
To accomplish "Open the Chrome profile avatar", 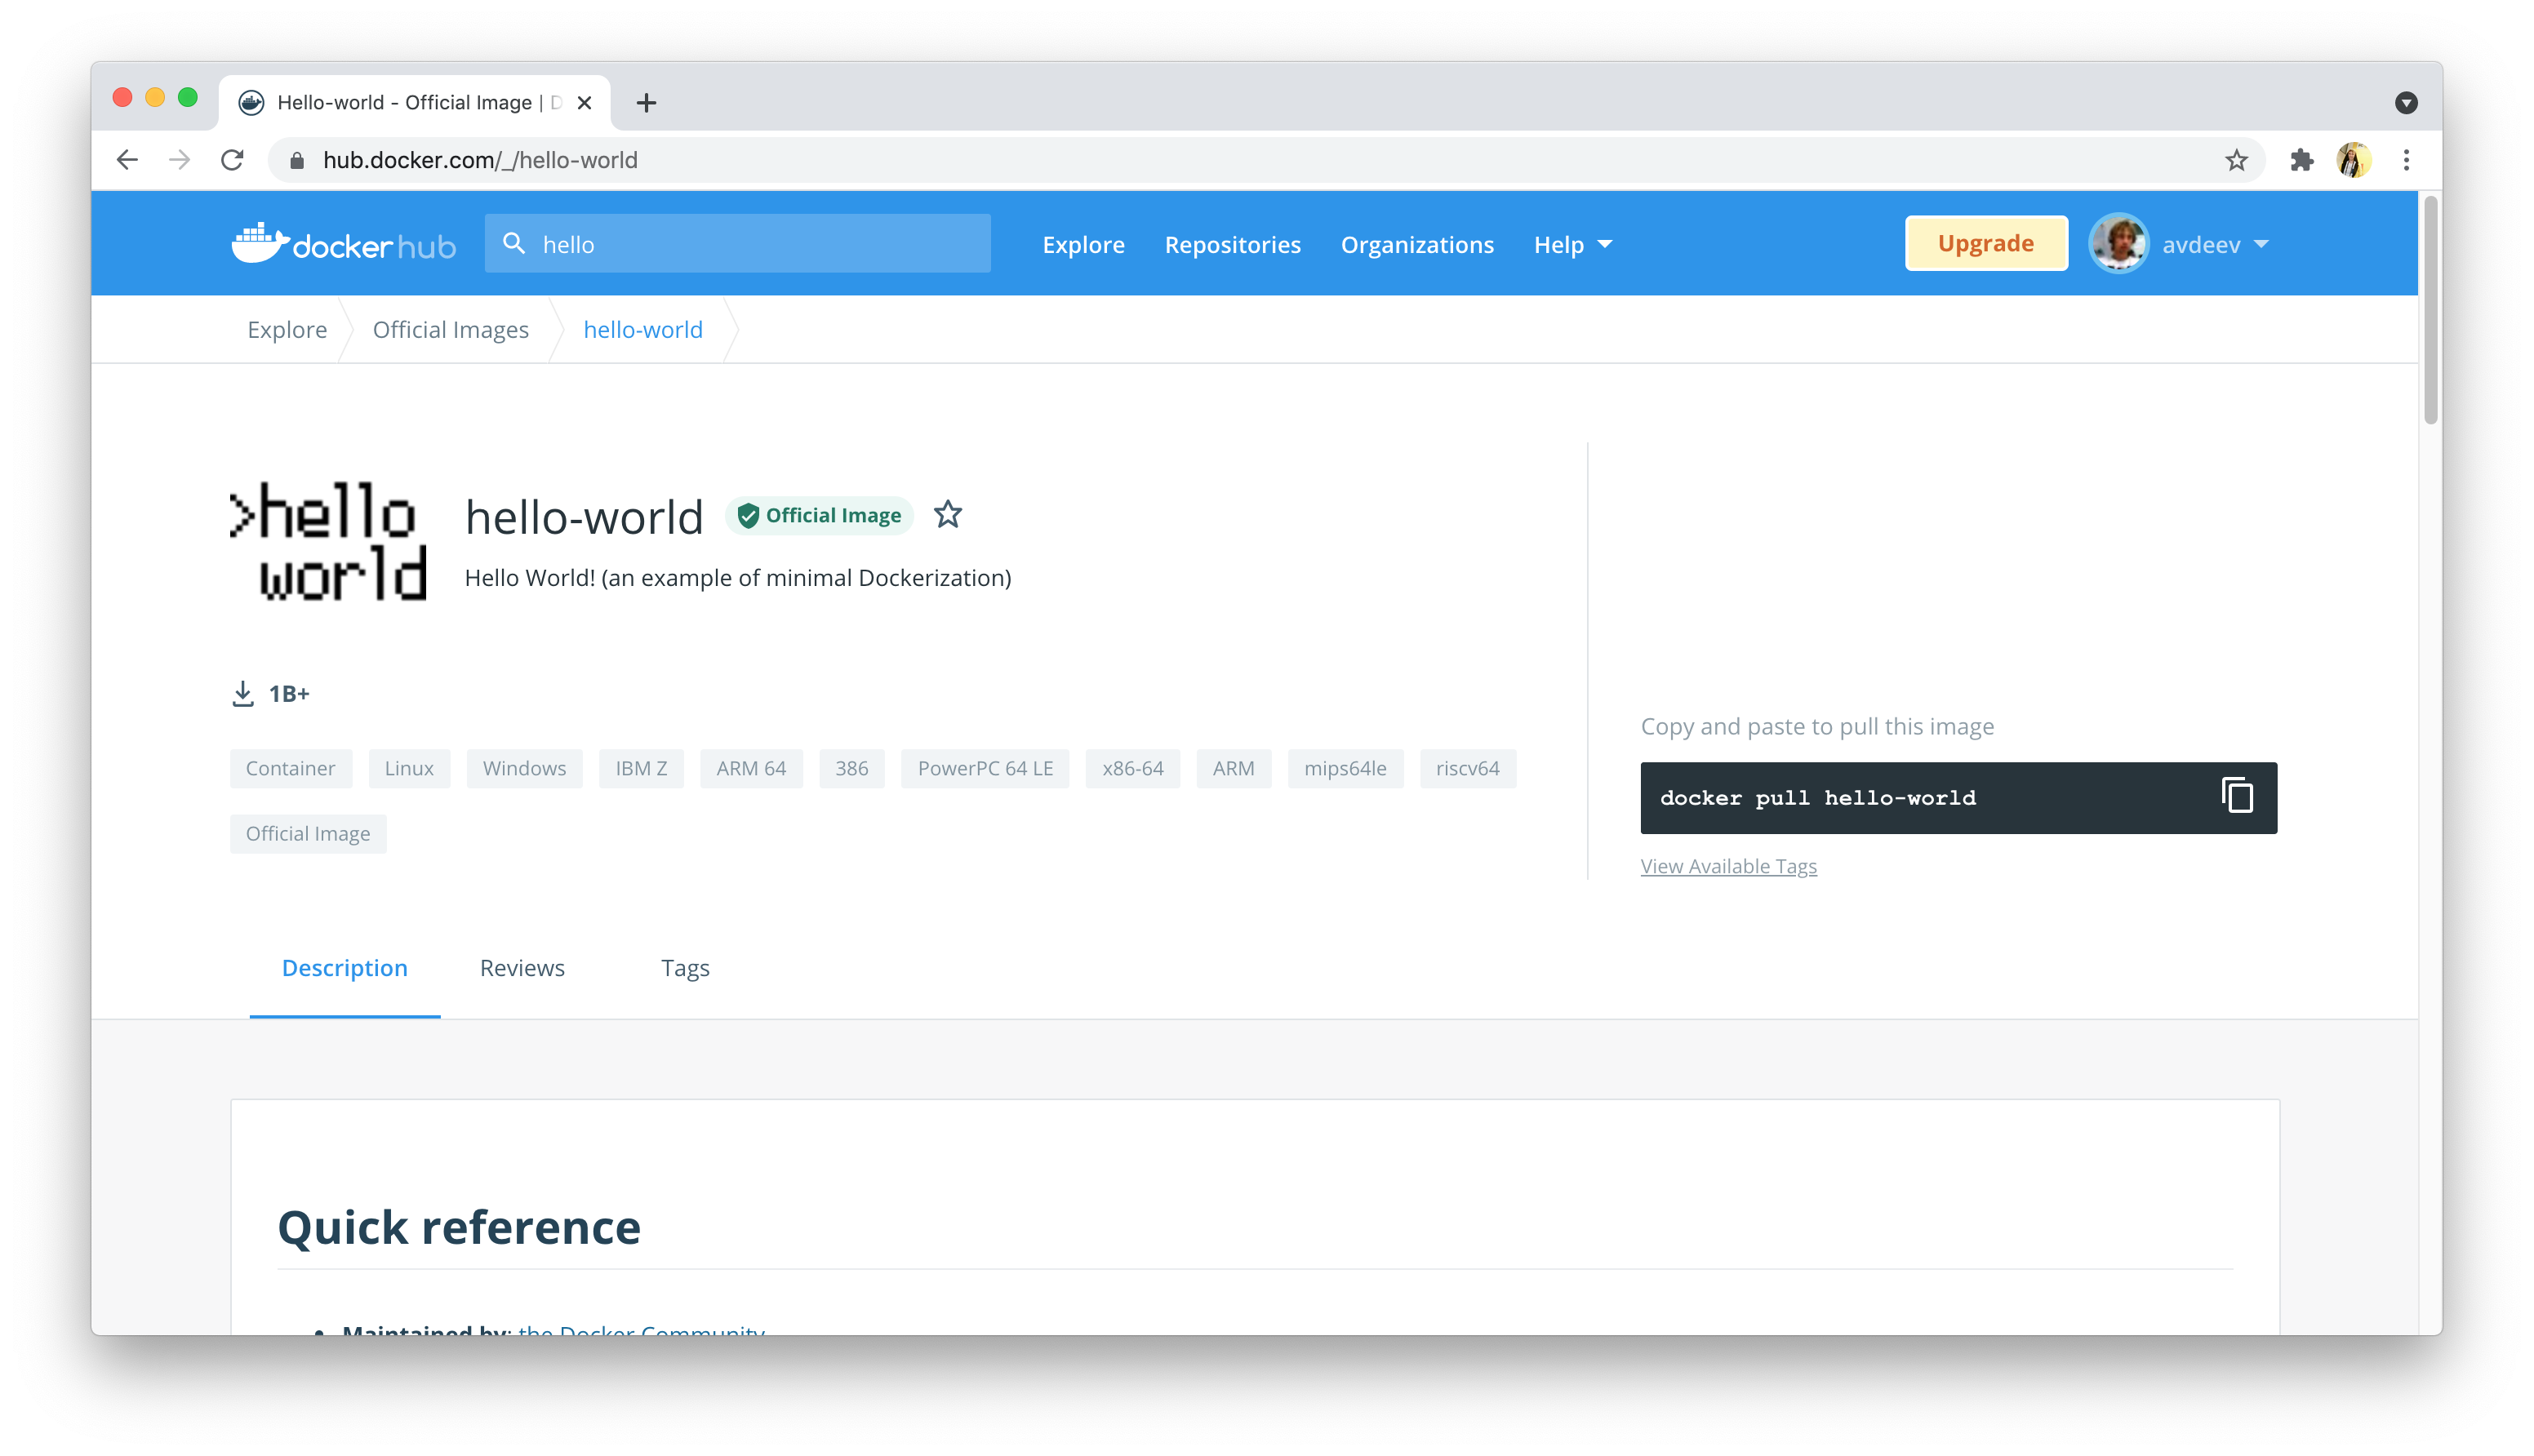I will pos(2354,160).
